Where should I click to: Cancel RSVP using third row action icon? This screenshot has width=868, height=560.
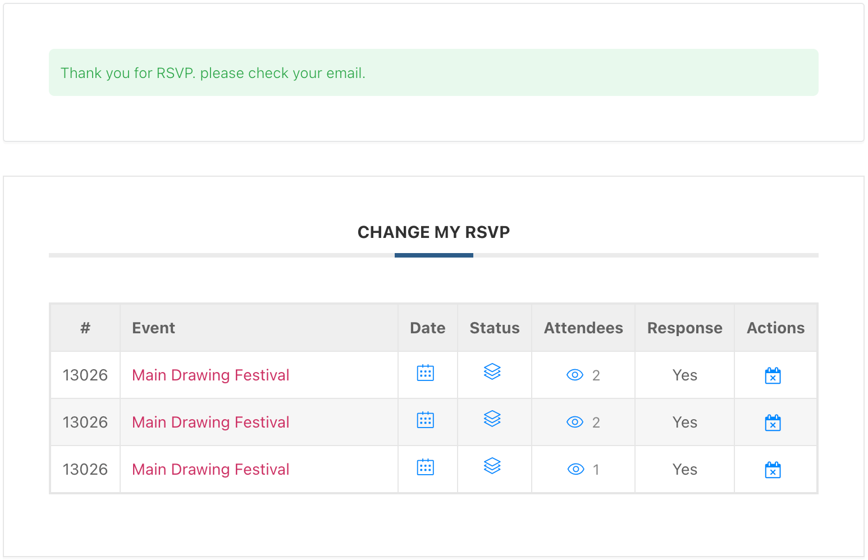coord(773,470)
